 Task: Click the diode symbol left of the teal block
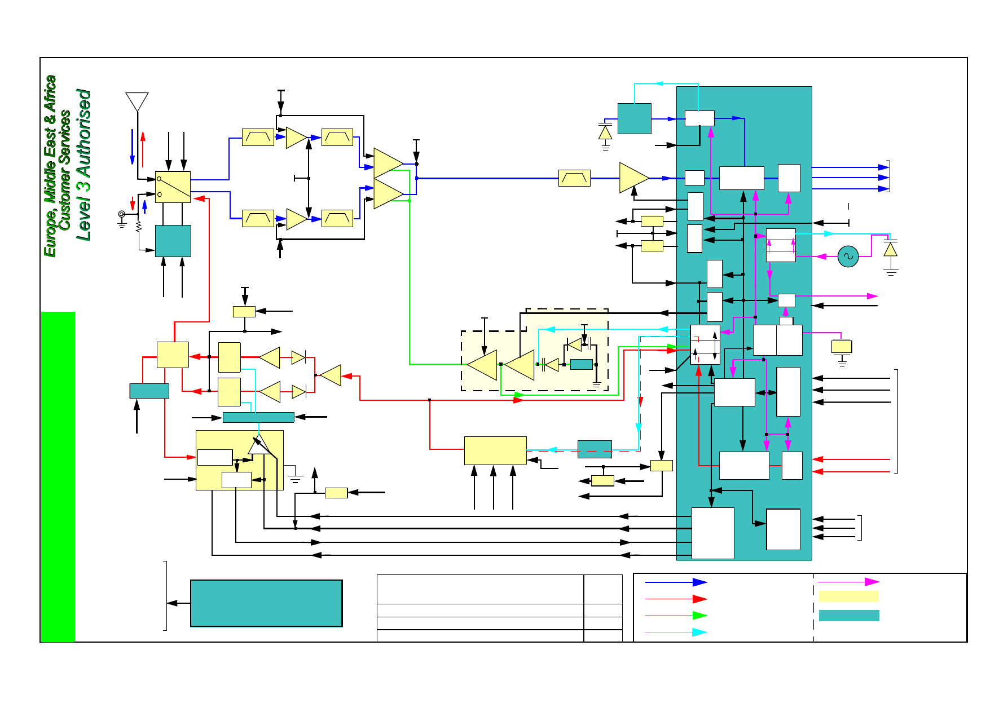(605, 132)
